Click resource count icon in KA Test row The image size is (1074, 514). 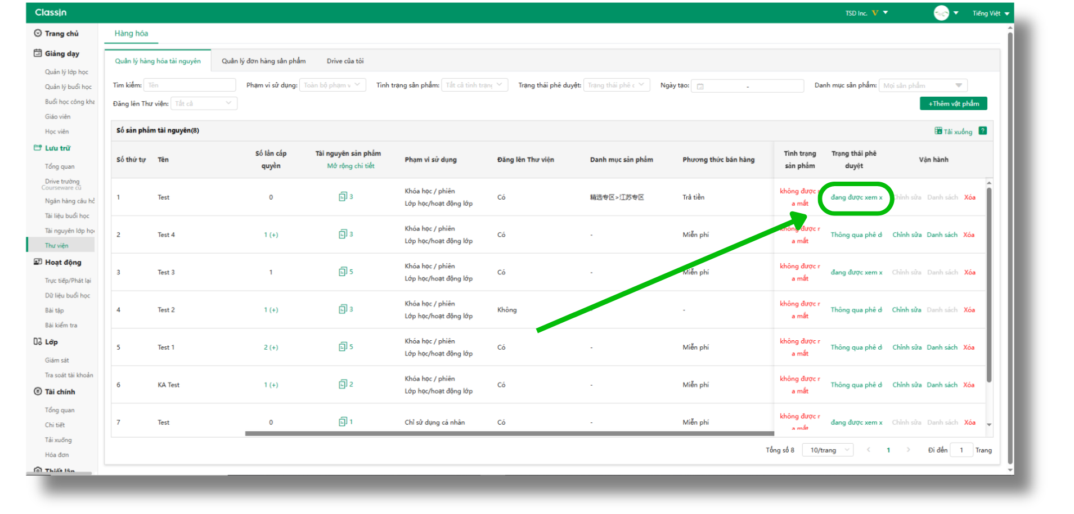342,385
